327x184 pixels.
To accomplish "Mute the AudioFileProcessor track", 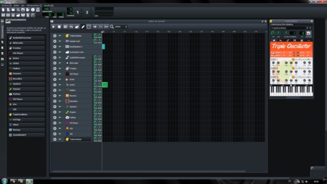I will click(x=60, y=57).
